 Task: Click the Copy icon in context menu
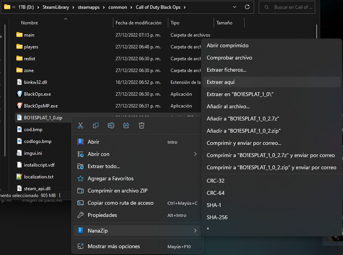pos(96,125)
